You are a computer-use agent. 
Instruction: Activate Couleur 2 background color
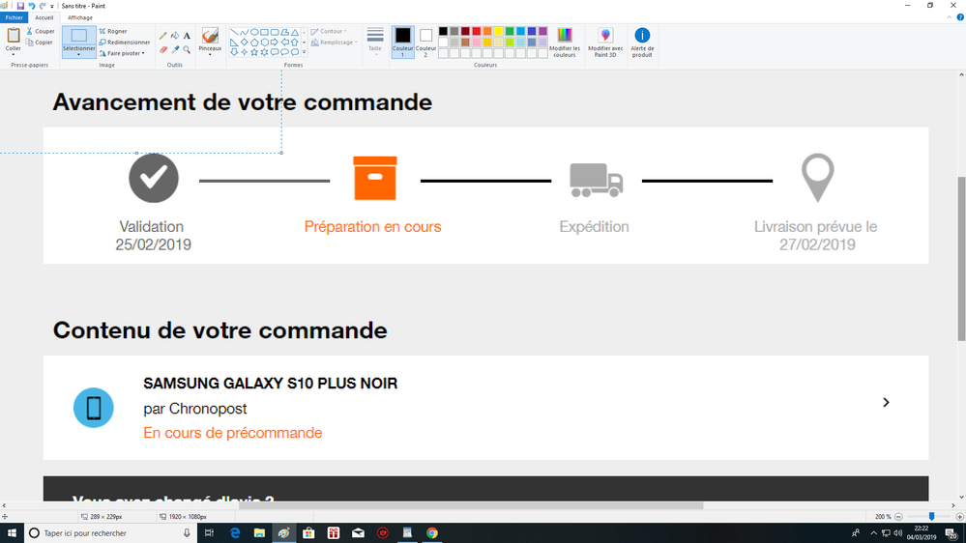coord(425,42)
